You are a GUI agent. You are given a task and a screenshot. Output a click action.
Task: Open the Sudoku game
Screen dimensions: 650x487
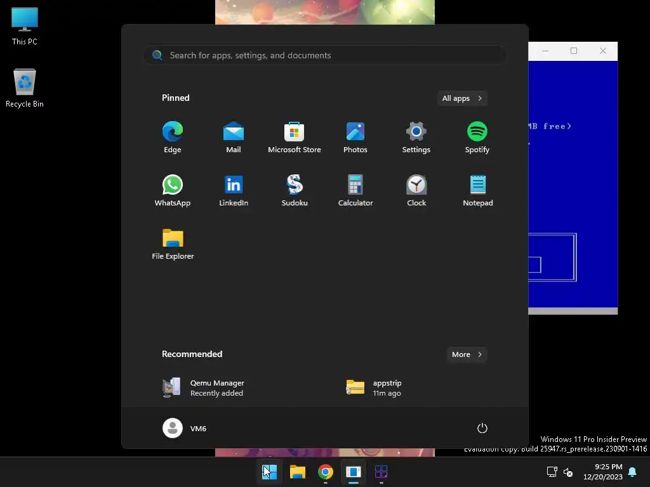tap(295, 190)
